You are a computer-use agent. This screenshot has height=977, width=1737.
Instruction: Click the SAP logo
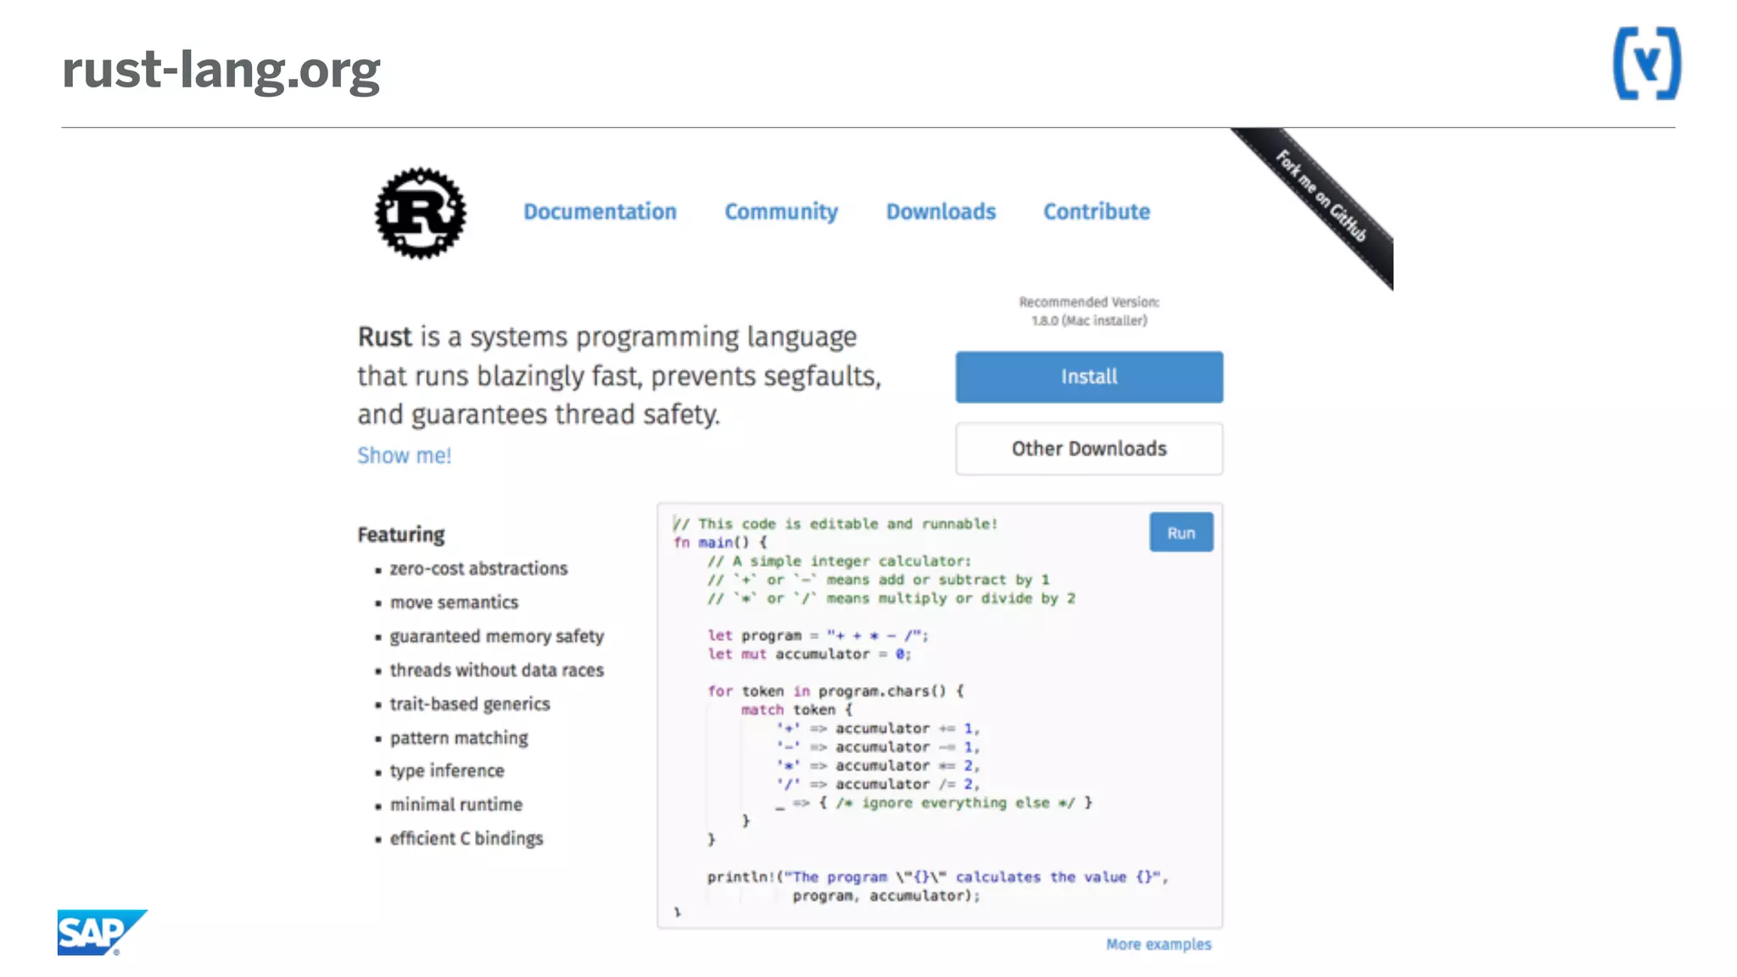[102, 932]
